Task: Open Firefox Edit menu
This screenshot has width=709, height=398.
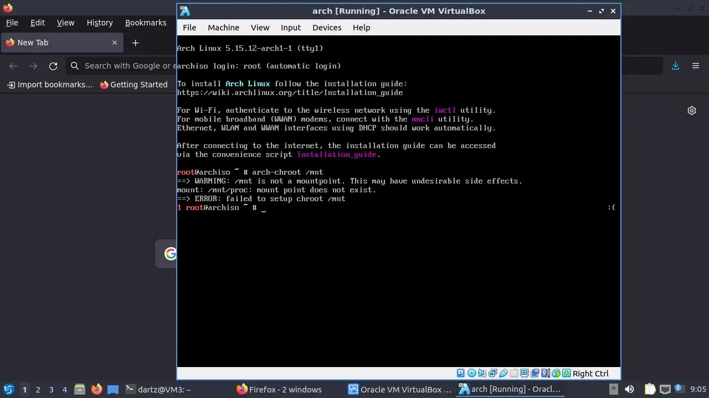Action: click(38, 23)
